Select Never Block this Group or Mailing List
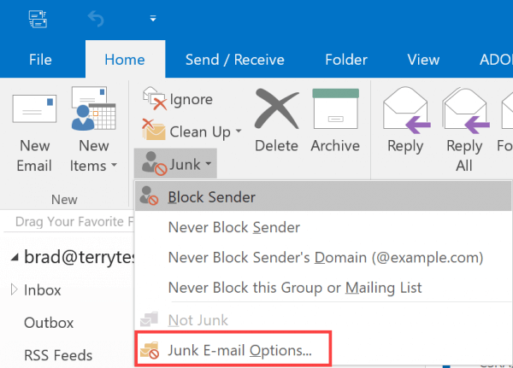 (x=323, y=288)
